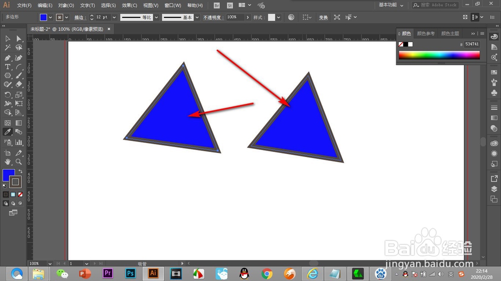
Task: Enable Draw Behind mode
Action: pos(13,203)
